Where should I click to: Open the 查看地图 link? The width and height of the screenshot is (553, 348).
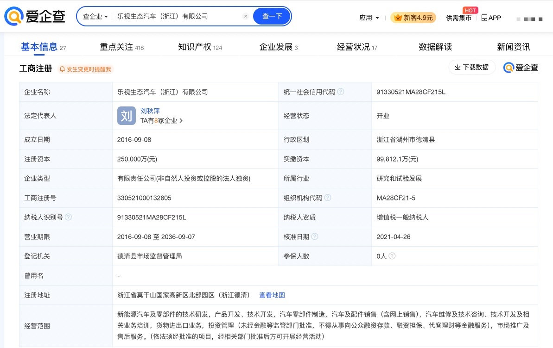272,295
